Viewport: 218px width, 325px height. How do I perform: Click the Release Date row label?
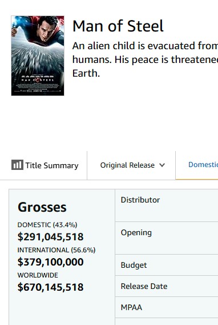click(144, 286)
